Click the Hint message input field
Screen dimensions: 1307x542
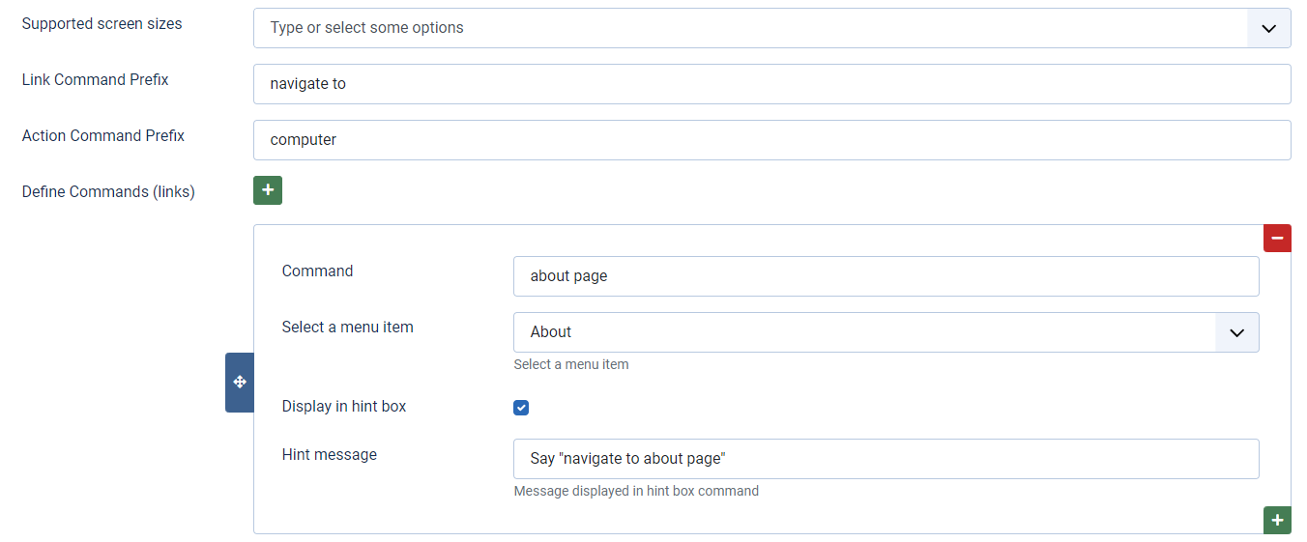(886, 459)
